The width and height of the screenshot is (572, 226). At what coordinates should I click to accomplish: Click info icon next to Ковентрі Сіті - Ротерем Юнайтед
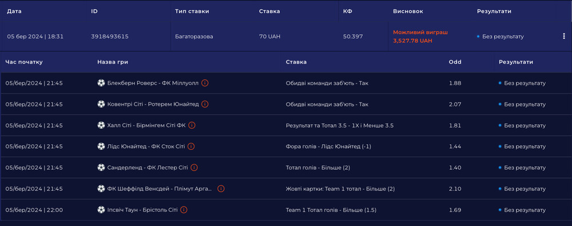205,104
